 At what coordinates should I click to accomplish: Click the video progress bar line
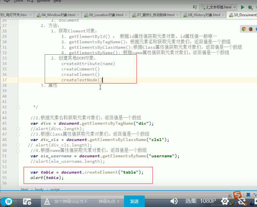(x=128, y=191)
